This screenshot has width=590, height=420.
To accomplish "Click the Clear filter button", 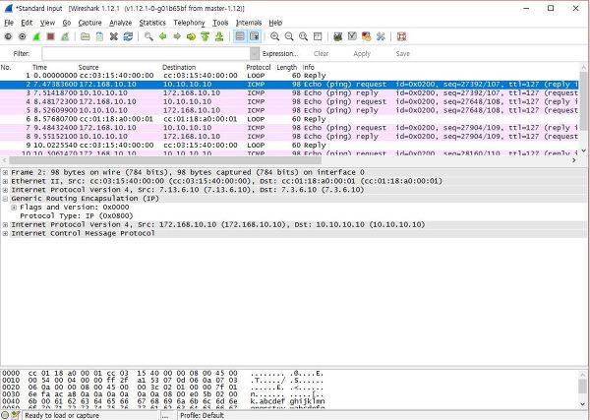I will click(x=321, y=54).
